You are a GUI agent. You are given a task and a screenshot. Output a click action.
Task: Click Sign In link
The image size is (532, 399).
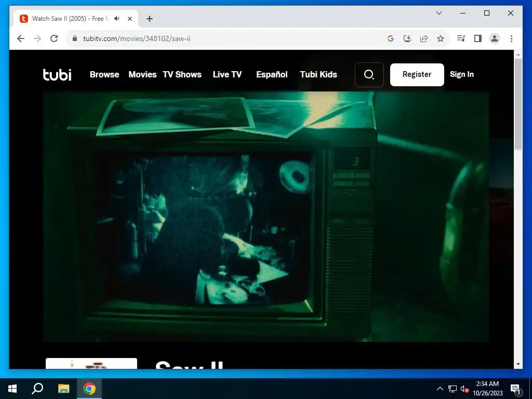tap(462, 75)
